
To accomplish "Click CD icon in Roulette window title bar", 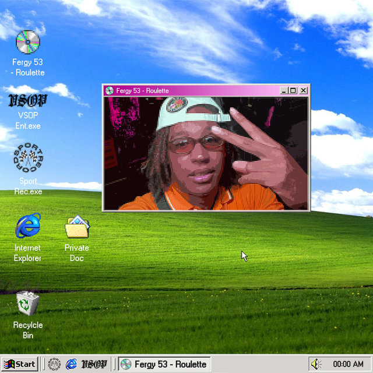I will point(110,91).
